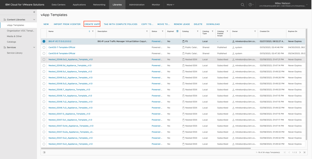Click the horizontal scrollbar under the table
This screenshot has height=159, width=312.
146,148
